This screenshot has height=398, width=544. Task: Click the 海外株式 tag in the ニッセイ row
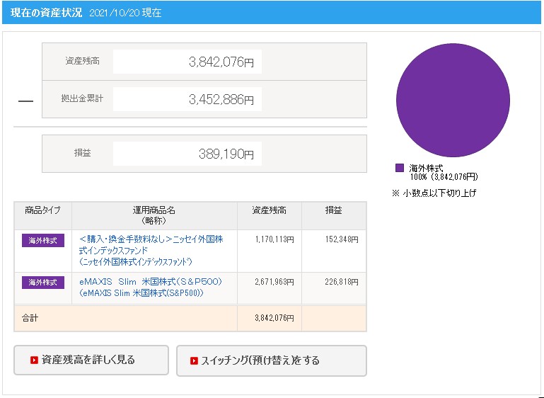pos(43,240)
